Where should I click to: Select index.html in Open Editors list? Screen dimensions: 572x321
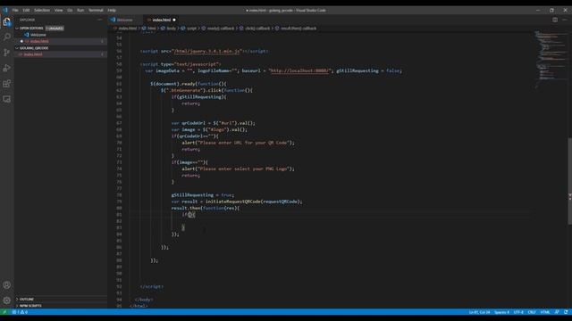click(x=39, y=41)
